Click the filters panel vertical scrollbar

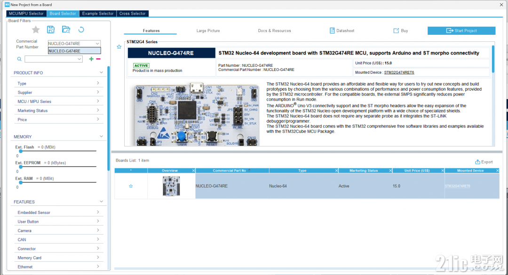(109, 118)
